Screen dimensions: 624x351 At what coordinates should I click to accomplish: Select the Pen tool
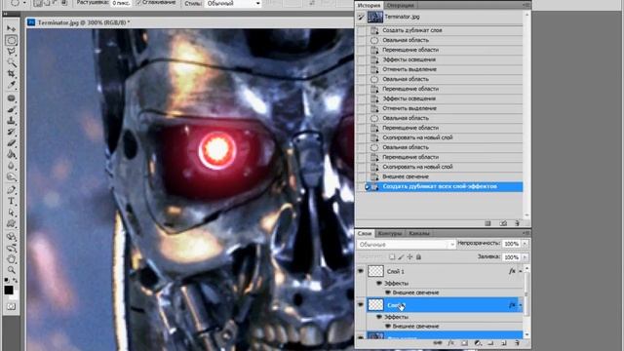coord(11,190)
